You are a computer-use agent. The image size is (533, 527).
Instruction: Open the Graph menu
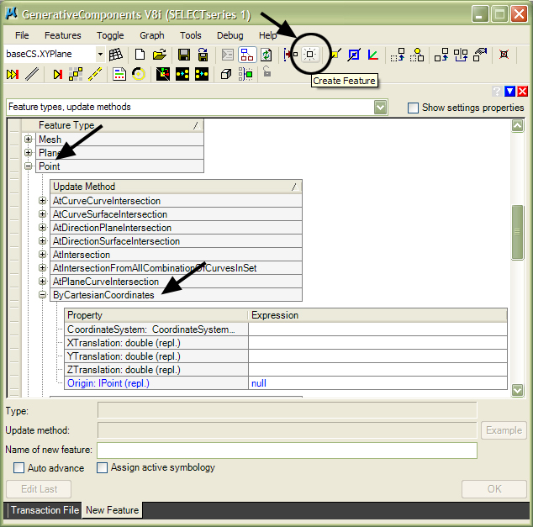click(x=152, y=35)
